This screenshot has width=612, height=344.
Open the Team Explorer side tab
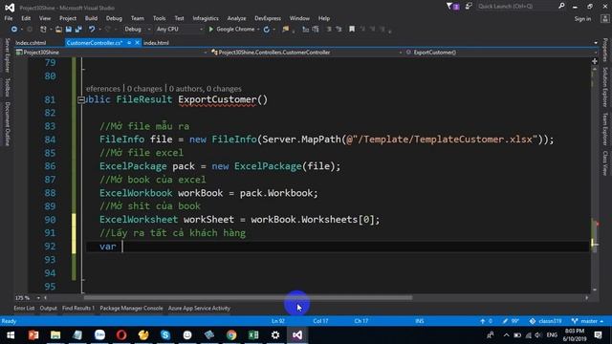coord(605,129)
